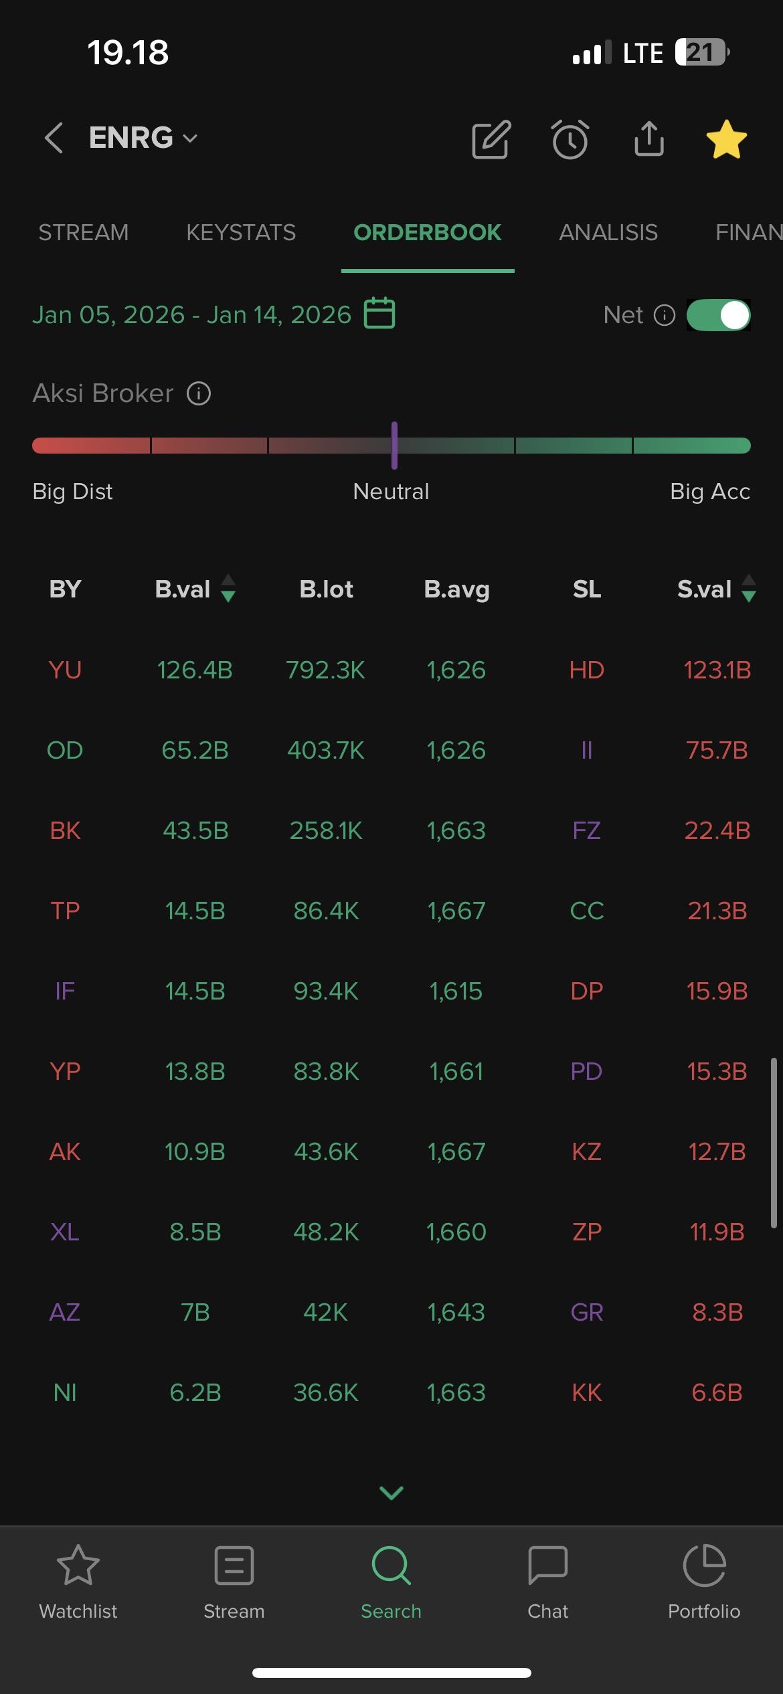
Task: Switch to the KEYSTATS tab
Action: [241, 232]
